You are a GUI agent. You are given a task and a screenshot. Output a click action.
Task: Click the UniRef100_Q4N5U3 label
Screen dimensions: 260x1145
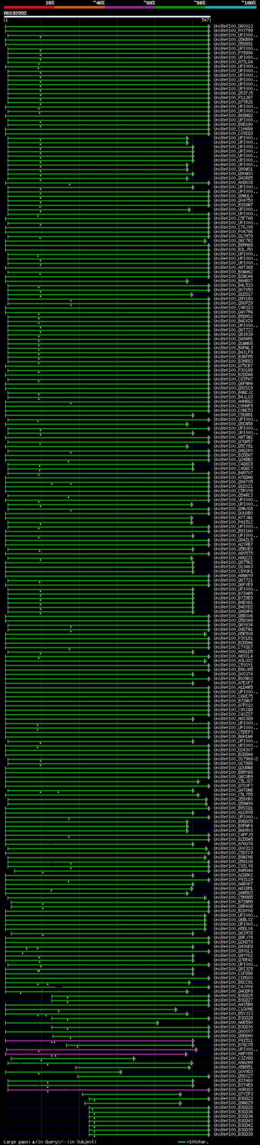233,892
